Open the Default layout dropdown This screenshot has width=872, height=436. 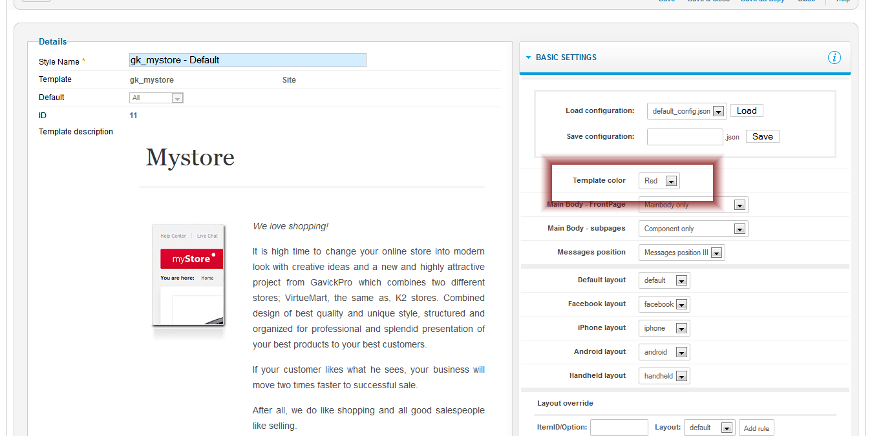pyautogui.click(x=665, y=280)
